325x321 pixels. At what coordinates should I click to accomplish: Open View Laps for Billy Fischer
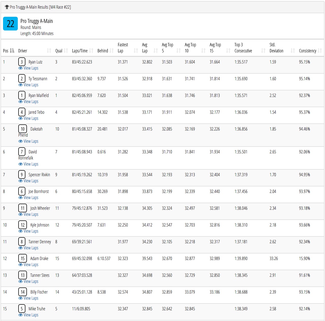pyautogui.click(x=28, y=298)
